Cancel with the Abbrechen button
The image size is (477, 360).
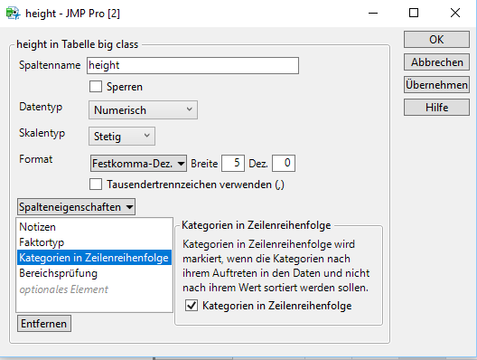pos(436,62)
